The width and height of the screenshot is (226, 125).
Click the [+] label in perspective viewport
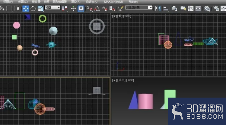click(114, 80)
